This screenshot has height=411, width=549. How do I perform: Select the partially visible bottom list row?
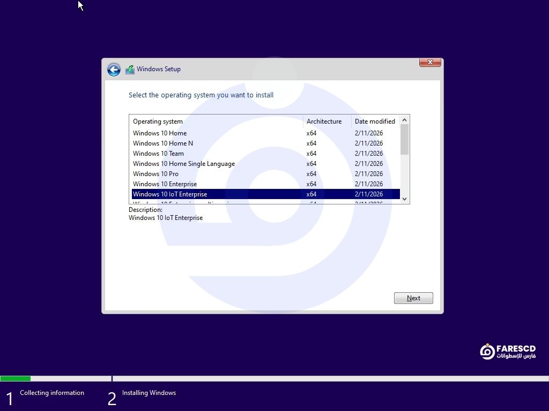point(182,202)
